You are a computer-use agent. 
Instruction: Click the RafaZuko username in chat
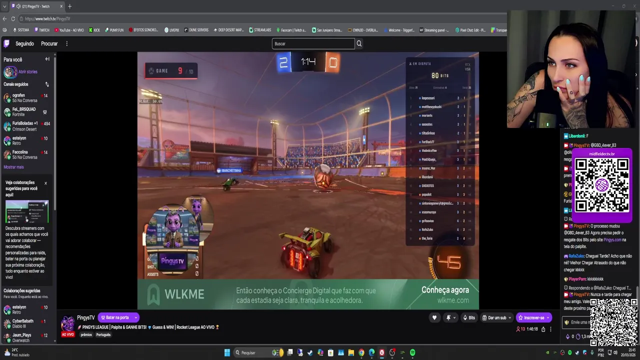(x=576, y=256)
